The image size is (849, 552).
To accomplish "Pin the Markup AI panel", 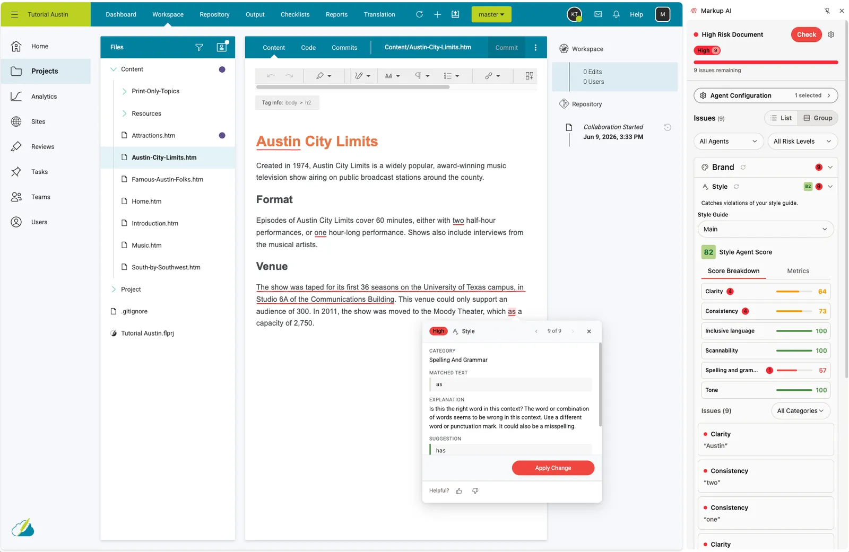I will click(827, 11).
